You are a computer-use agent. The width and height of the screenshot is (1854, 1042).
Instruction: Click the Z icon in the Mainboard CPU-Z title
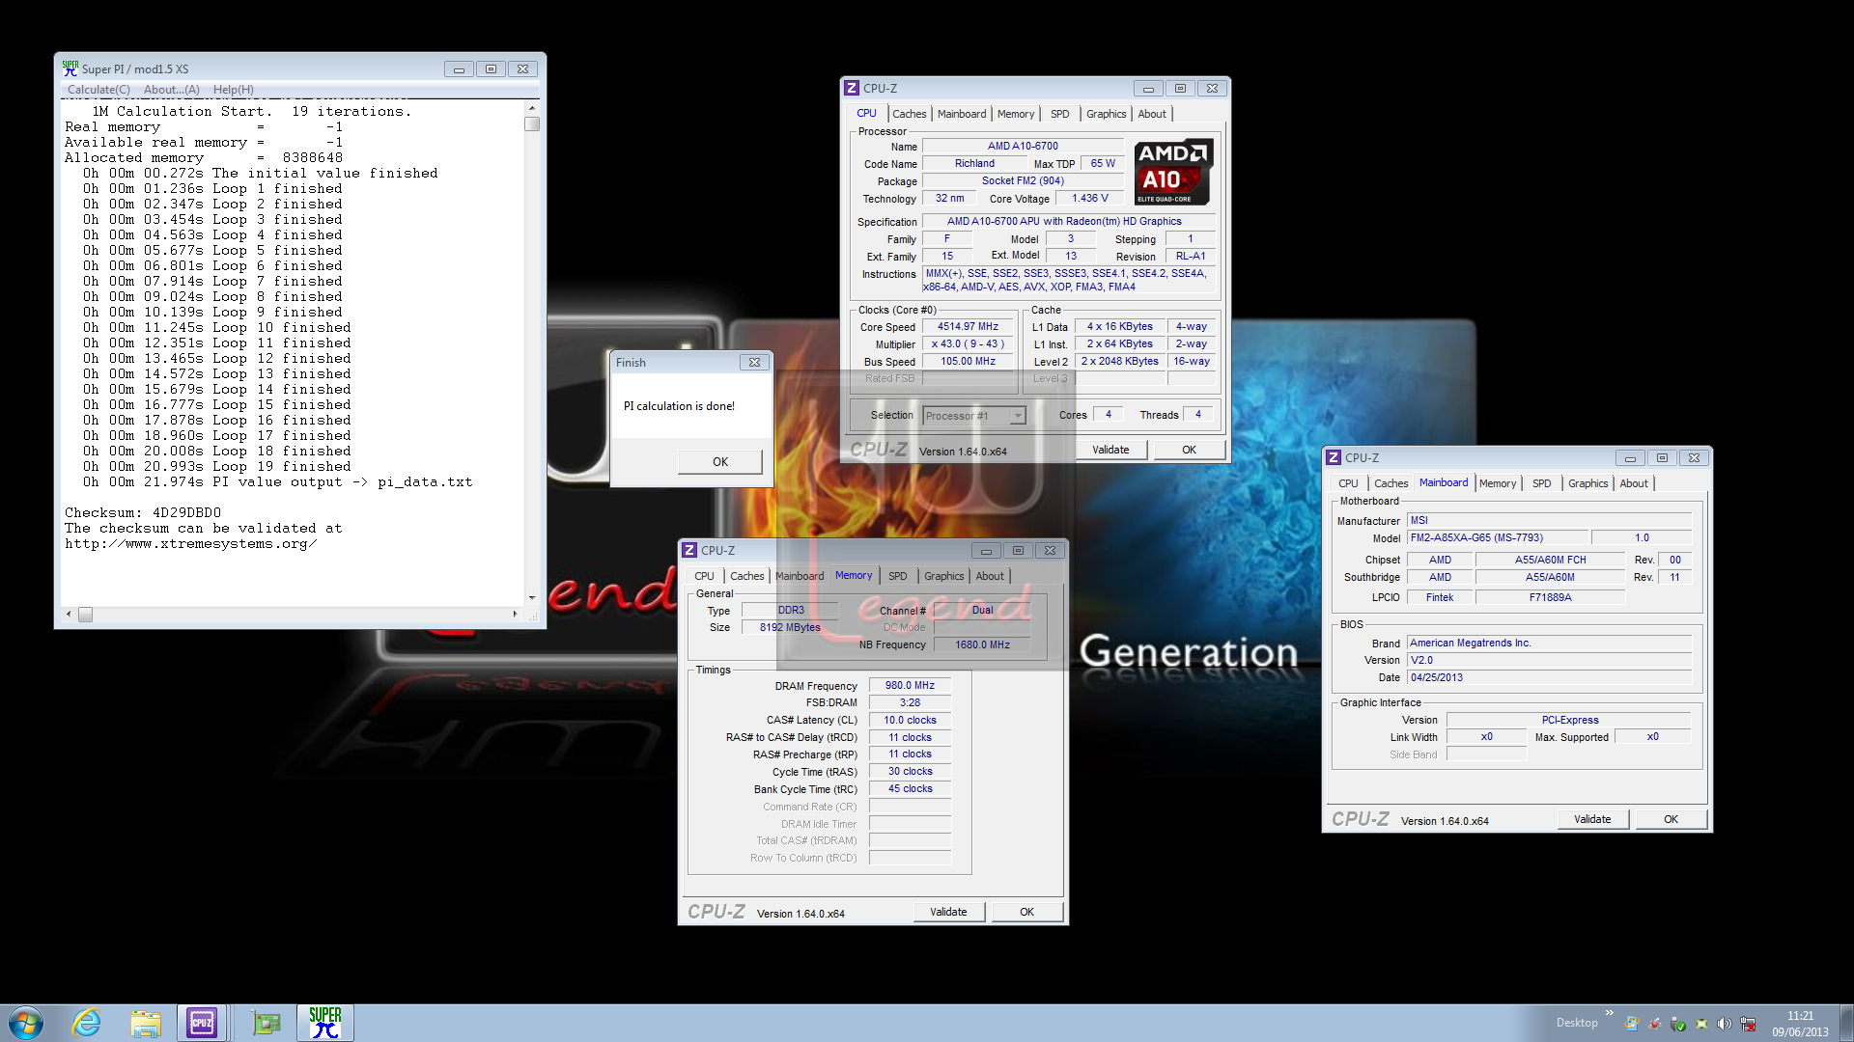tap(1334, 457)
